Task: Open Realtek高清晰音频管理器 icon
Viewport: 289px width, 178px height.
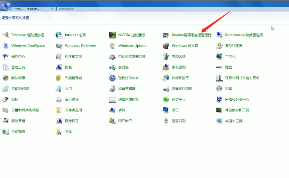Action: pyautogui.click(x=166, y=35)
